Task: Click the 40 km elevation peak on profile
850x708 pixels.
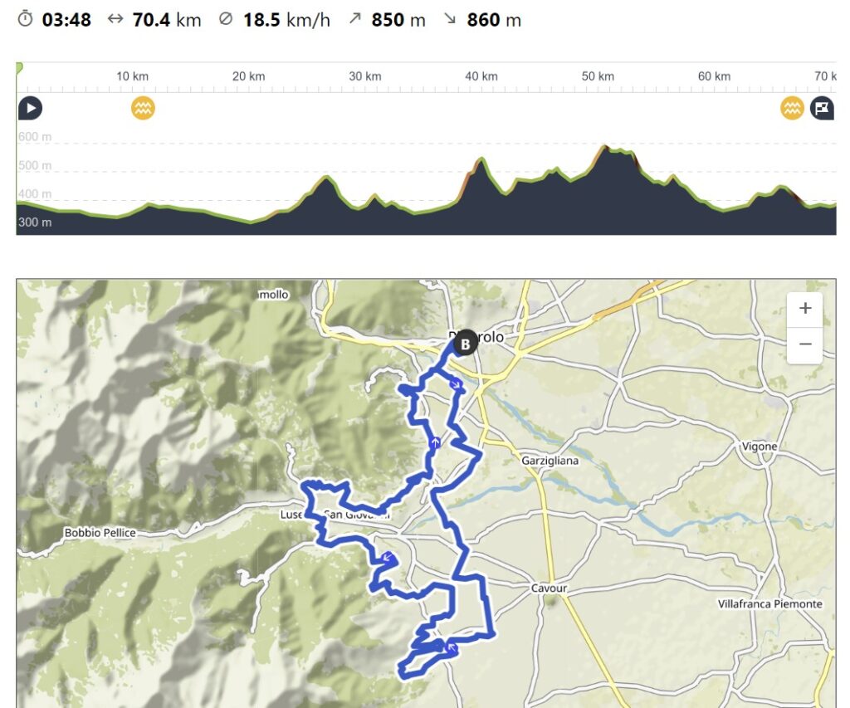Action: pyautogui.click(x=481, y=159)
